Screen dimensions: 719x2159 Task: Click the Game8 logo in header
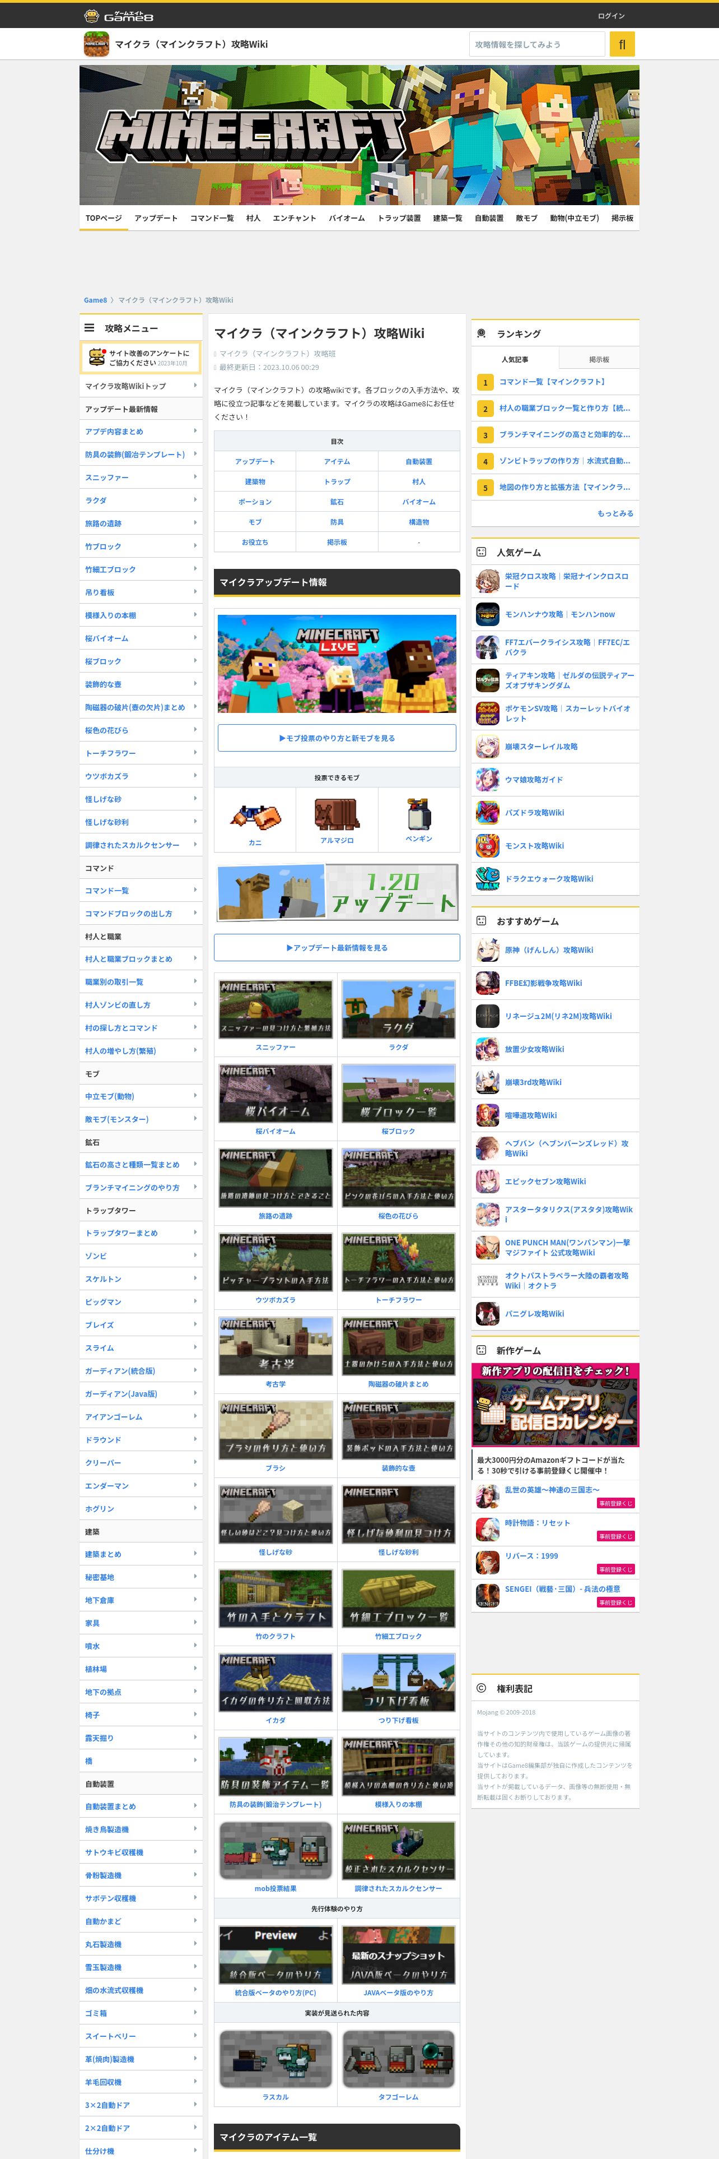tap(118, 16)
